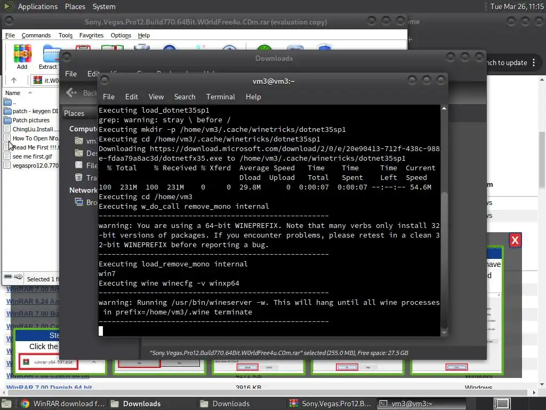Image resolution: width=546 pixels, height=410 pixels.
Task: Open the WinRAR File menu
Action: tap(10, 35)
